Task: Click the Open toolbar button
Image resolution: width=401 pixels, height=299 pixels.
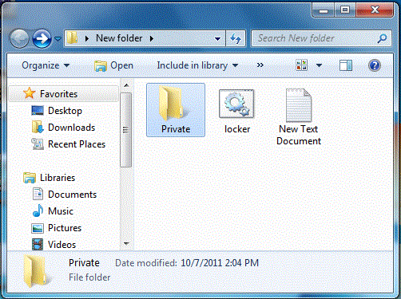Action: tap(113, 65)
